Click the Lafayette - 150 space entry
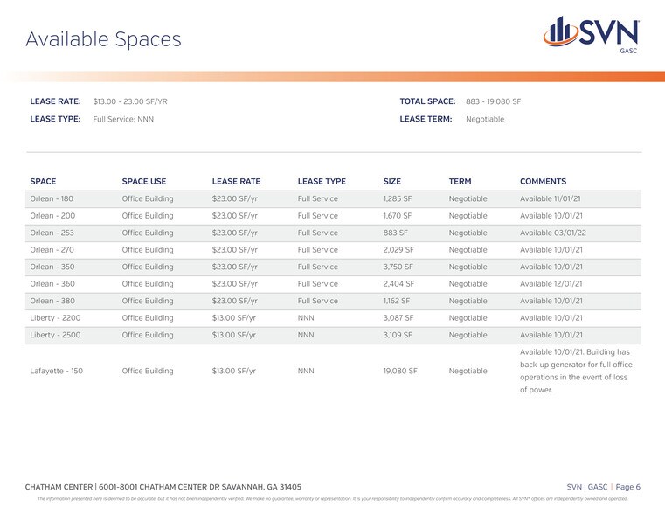The image size is (665, 514). click(x=56, y=371)
